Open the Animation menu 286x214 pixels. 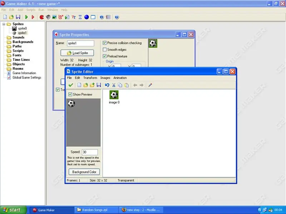click(x=120, y=78)
